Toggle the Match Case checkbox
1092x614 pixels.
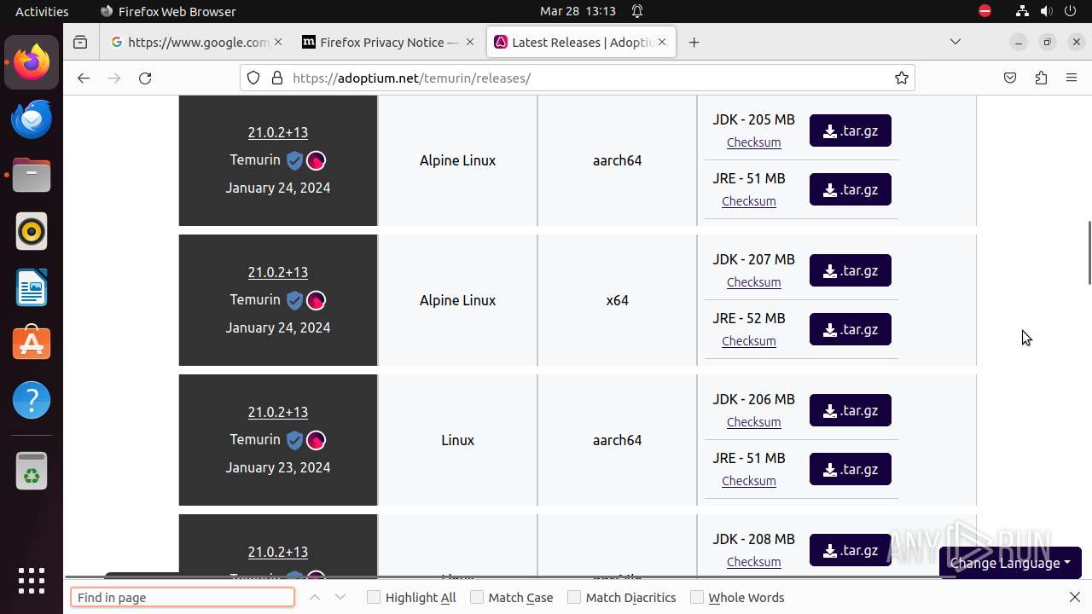pyautogui.click(x=477, y=597)
